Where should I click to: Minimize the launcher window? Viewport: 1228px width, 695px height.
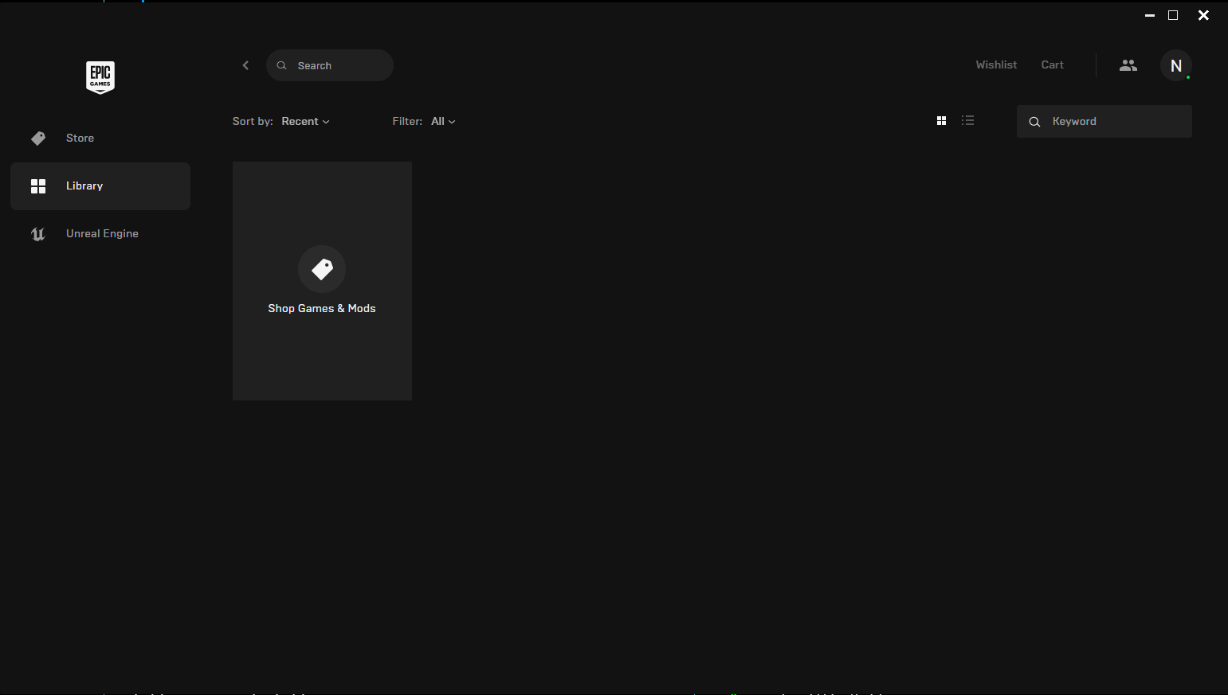(x=1150, y=15)
